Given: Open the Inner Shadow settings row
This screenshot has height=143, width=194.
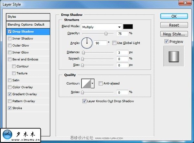Looking at the screenshot, I should point(28,39).
